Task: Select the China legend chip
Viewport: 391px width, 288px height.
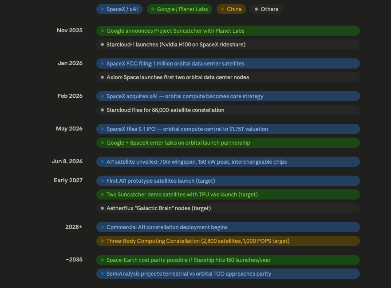Action: [231, 9]
